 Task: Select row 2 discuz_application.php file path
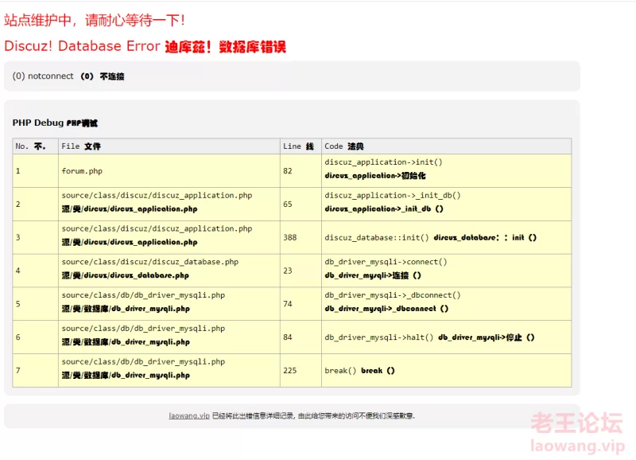click(157, 195)
